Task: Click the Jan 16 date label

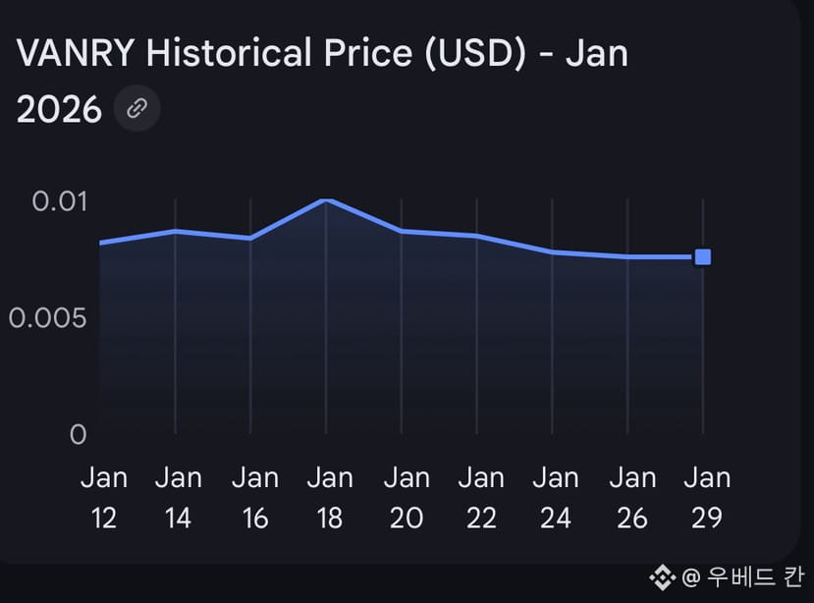Action: click(x=254, y=498)
